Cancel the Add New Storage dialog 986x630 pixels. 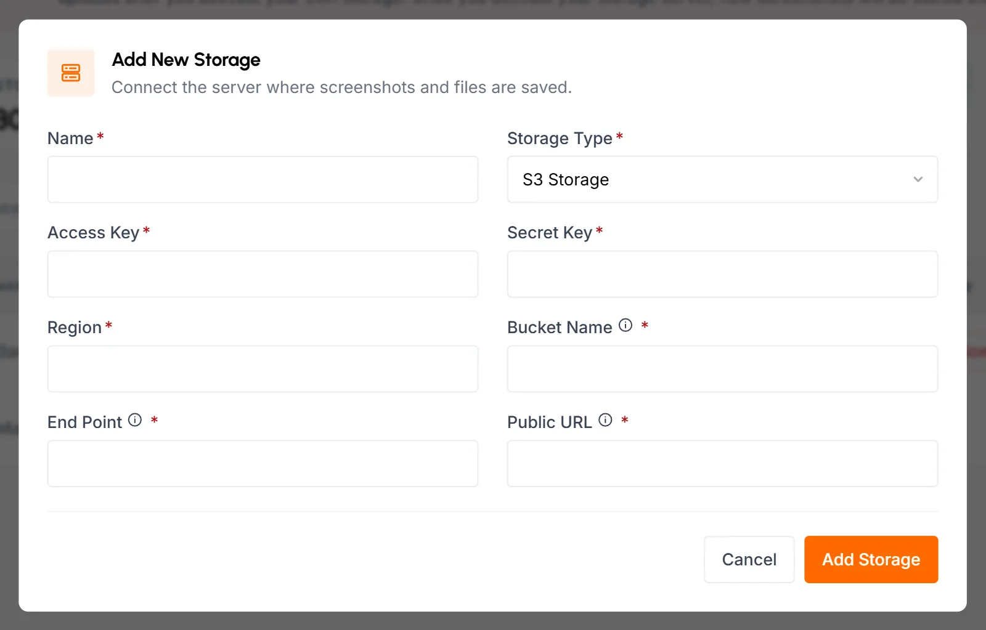pyautogui.click(x=749, y=559)
